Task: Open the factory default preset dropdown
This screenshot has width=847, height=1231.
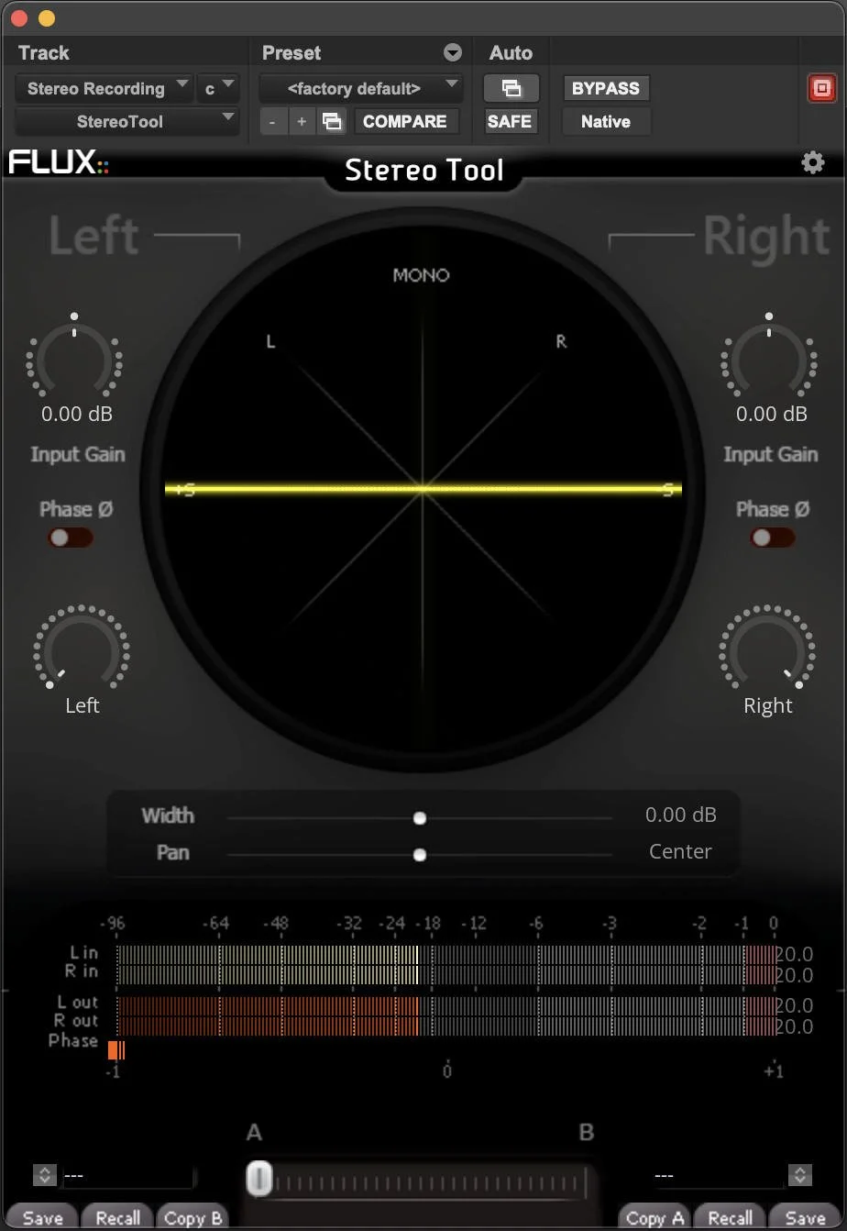Action: point(361,88)
